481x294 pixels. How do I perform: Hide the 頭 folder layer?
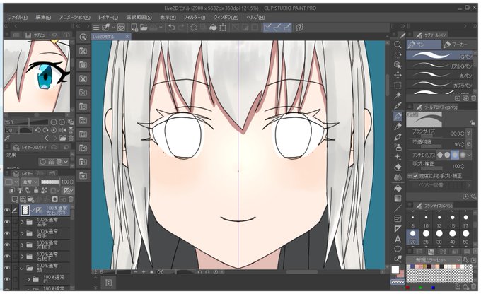pos(7,268)
